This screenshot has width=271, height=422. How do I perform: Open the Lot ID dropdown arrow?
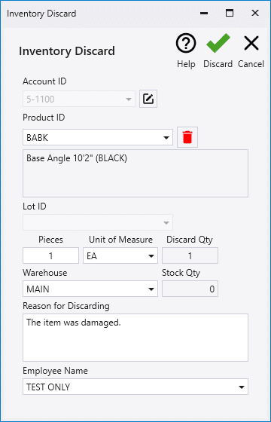pos(166,222)
